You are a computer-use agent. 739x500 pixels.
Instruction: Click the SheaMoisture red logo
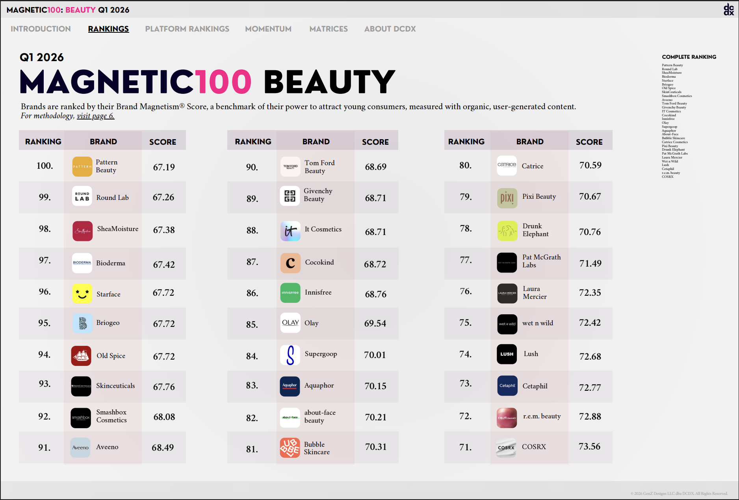pos(82,231)
